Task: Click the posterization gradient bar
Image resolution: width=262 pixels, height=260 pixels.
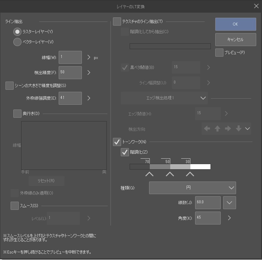Action: coord(170,167)
